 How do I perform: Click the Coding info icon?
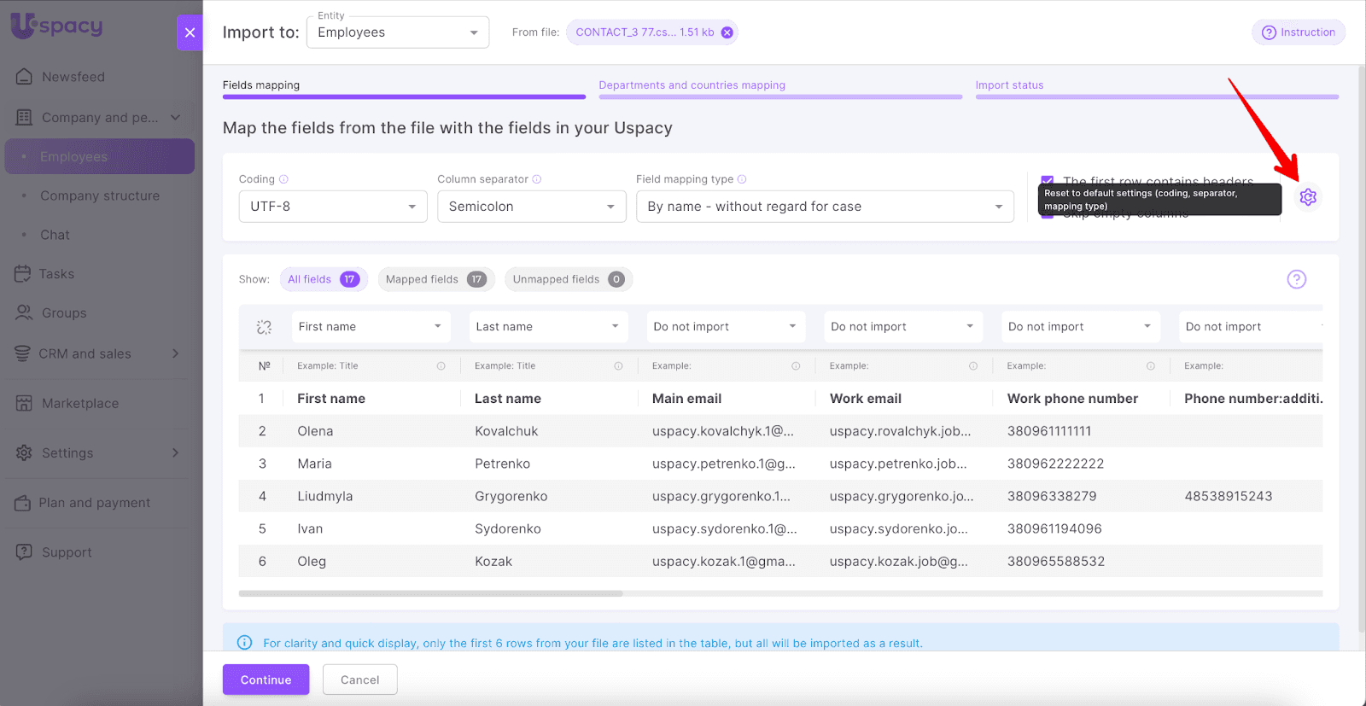283,179
